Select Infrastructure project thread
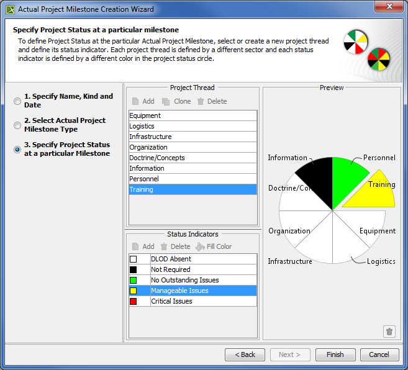The height and width of the screenshot is (370, 408). pos(193,137)
